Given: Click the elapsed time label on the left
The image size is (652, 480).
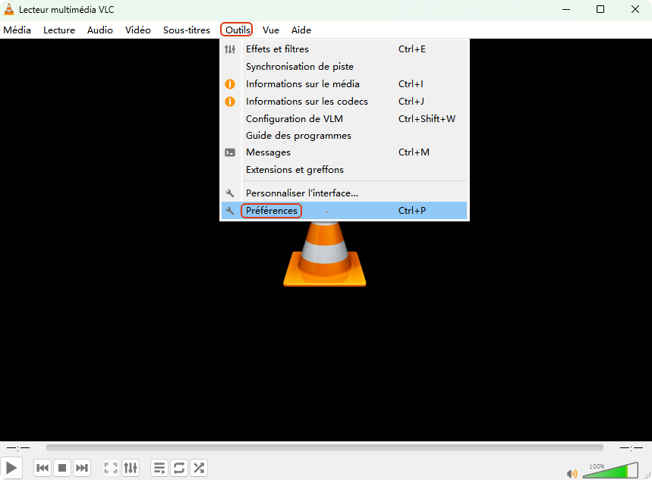Looking at the screenshot, I should click(18, 448).
